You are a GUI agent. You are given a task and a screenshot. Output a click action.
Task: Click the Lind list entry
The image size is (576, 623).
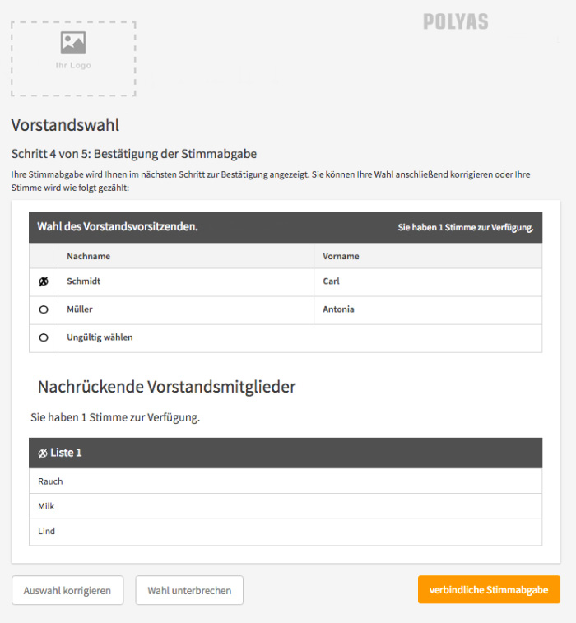[286, 531]
